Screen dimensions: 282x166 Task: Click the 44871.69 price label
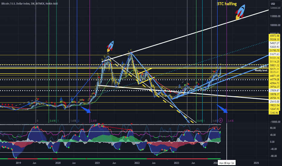[275, 76]
